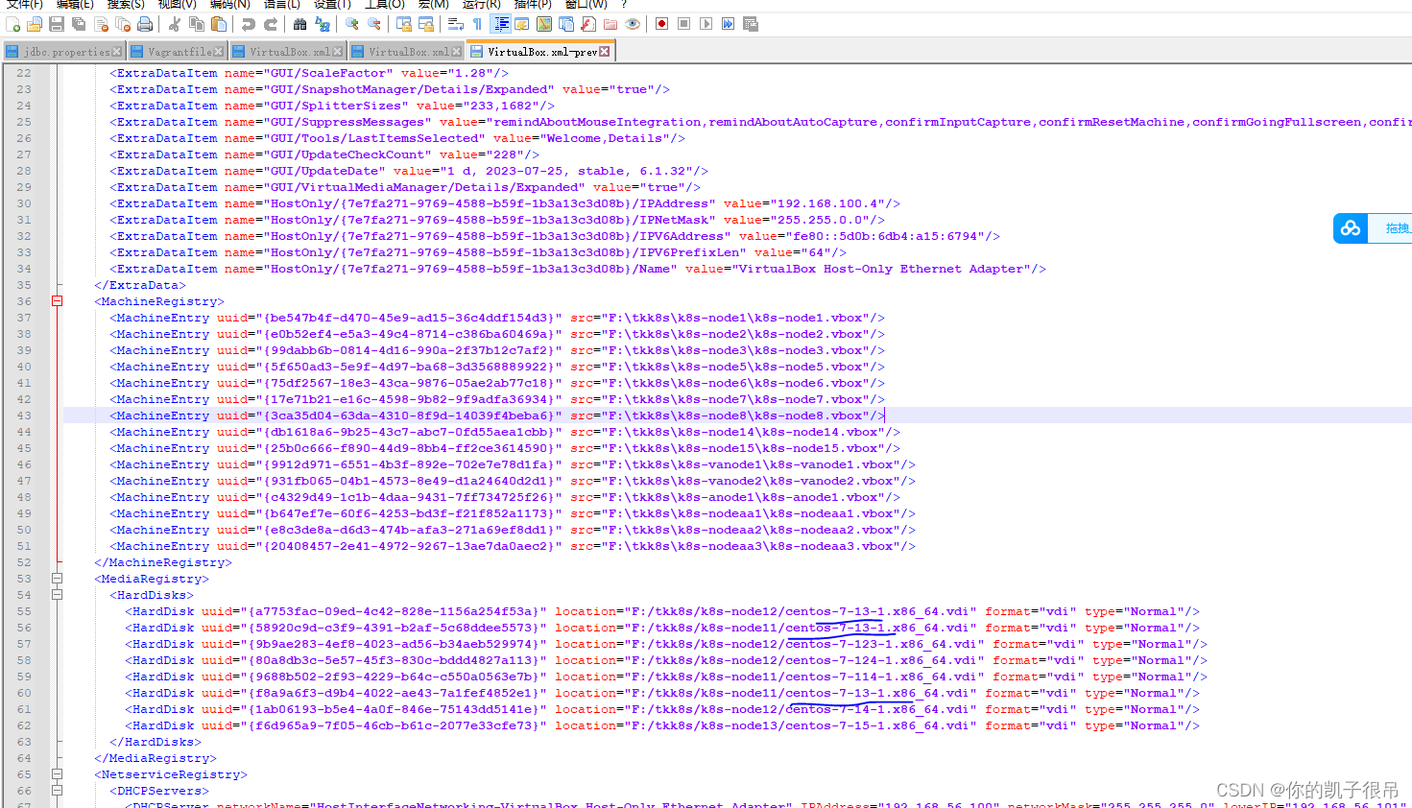Screen dimensions: 1412x808
Task: Switch to the Vagrantfile tab
Action: click(x=177, y=51)
